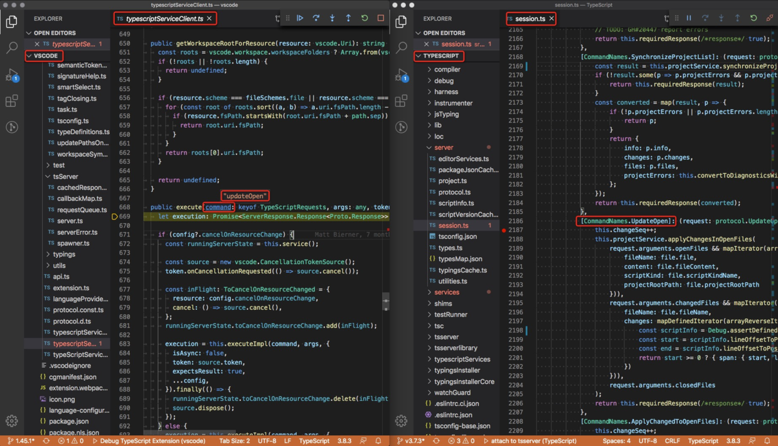Click Tab Size: 2 in the status bar
Viewport: 778px width, 446px height.
234,441
